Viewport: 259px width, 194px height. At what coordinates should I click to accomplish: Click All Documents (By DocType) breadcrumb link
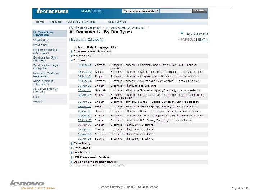click(x=126, y=28)
